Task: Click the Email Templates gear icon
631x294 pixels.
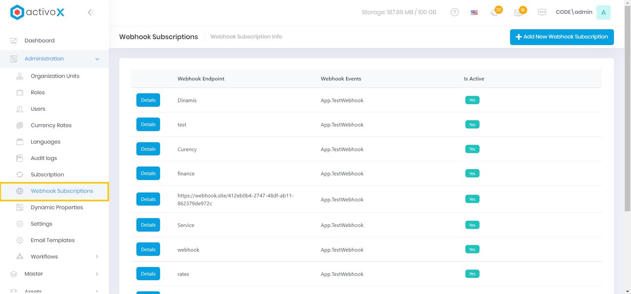Action: [x=20, y=240]
